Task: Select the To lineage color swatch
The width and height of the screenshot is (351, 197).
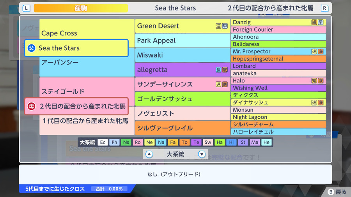Action: (x=184, y=142)
